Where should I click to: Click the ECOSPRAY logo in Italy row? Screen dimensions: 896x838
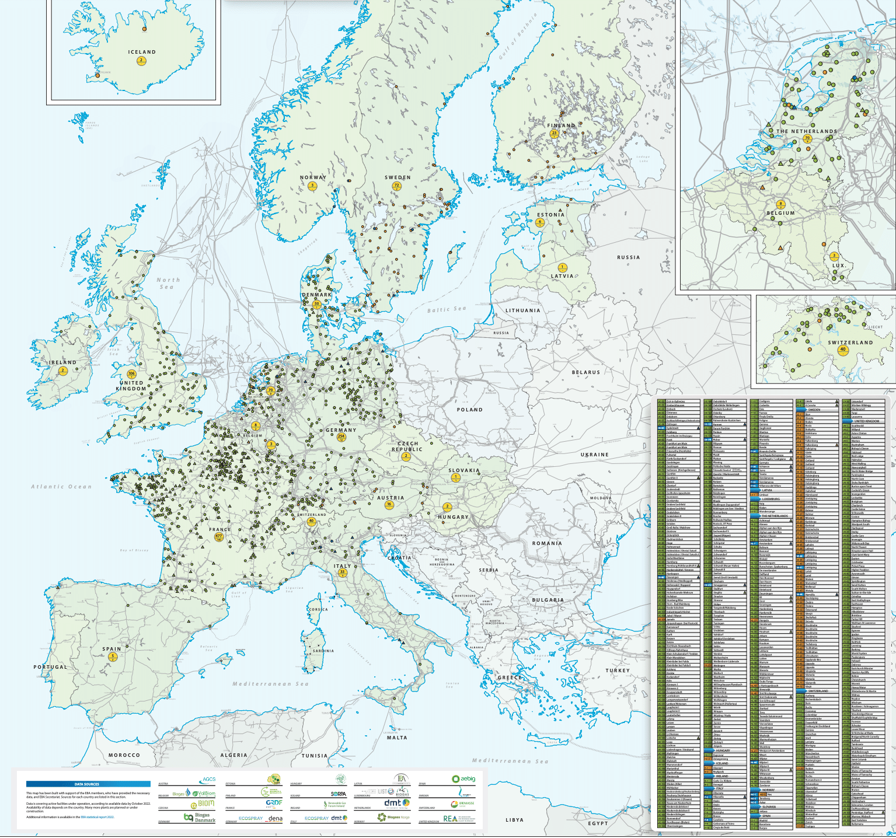pyautogui.click(x=316, y=819)
